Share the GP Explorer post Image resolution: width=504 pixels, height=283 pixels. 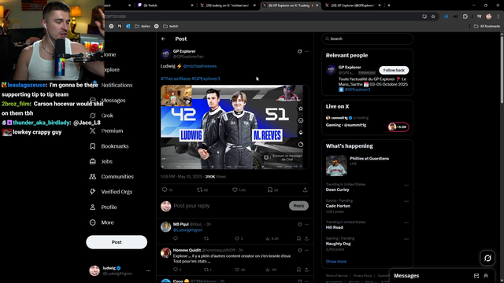305,189
